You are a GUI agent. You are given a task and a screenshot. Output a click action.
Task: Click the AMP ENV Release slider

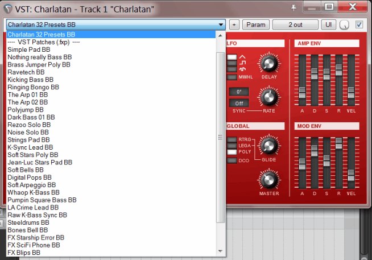pos(339,70)
